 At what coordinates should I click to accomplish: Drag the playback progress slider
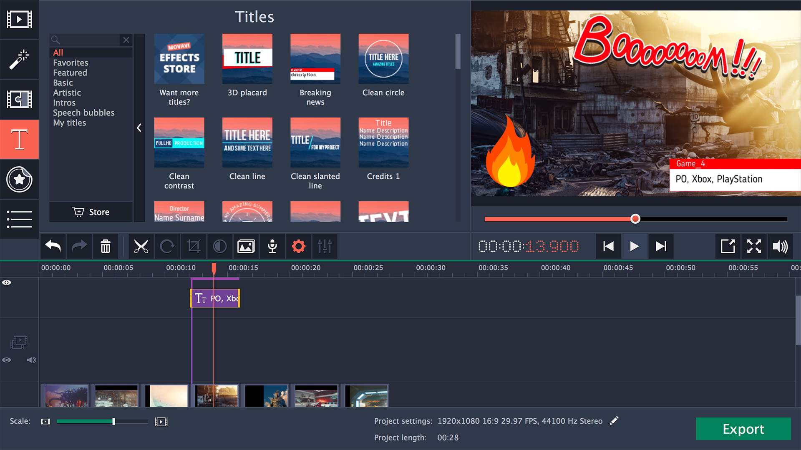(x=635, y=219)
